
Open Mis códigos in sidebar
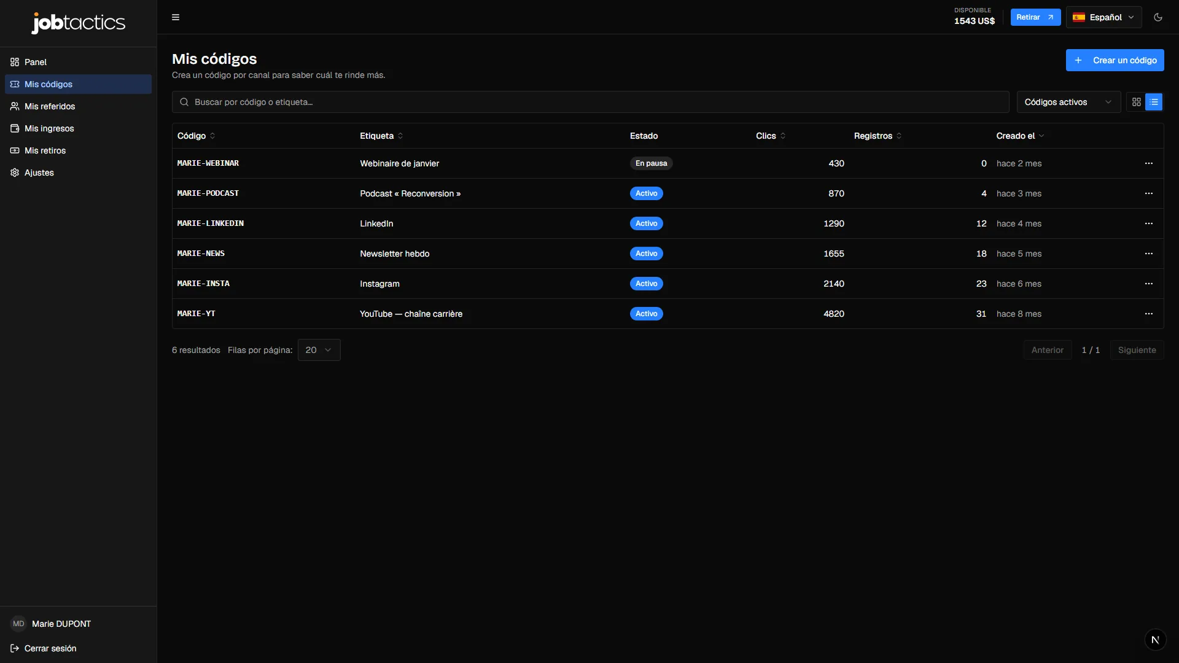(78, 84)
